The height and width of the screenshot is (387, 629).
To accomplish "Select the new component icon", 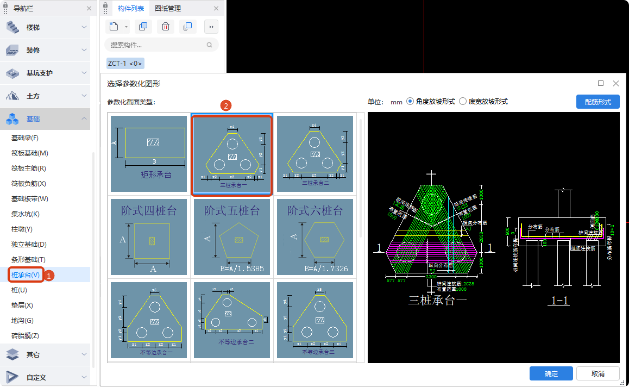I will click(114, 27).
